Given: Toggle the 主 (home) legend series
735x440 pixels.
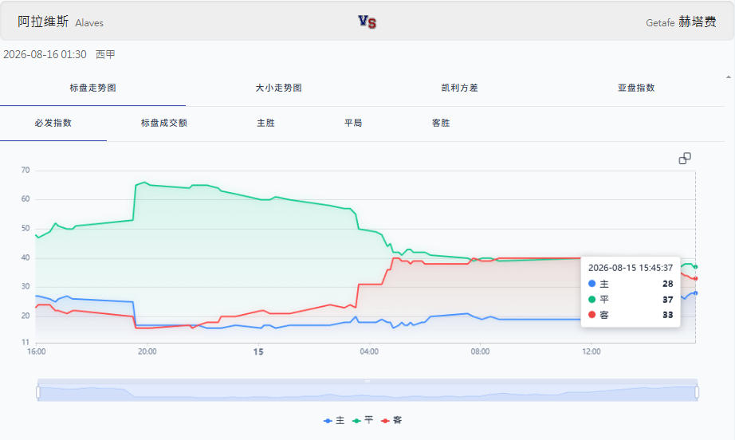Looking at the screenshot, I should 334,420.
